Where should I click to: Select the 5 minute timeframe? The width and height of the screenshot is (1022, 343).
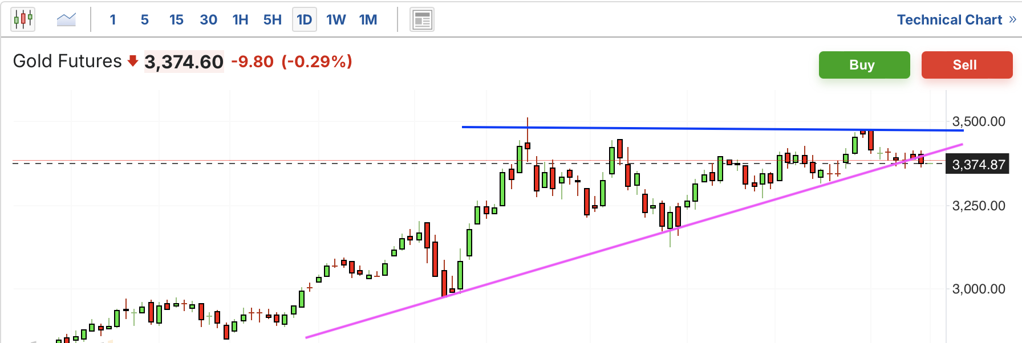[x=145, y=20]
